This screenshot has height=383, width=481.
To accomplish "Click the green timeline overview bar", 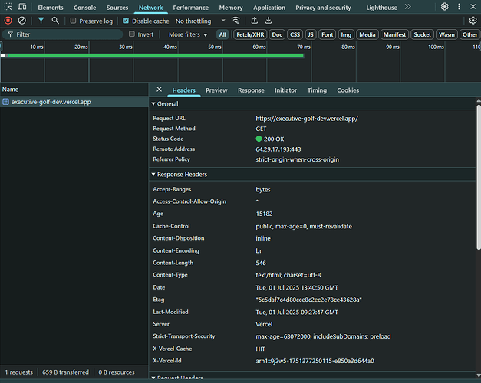I will pyautogui.click(x=155, y=55).
